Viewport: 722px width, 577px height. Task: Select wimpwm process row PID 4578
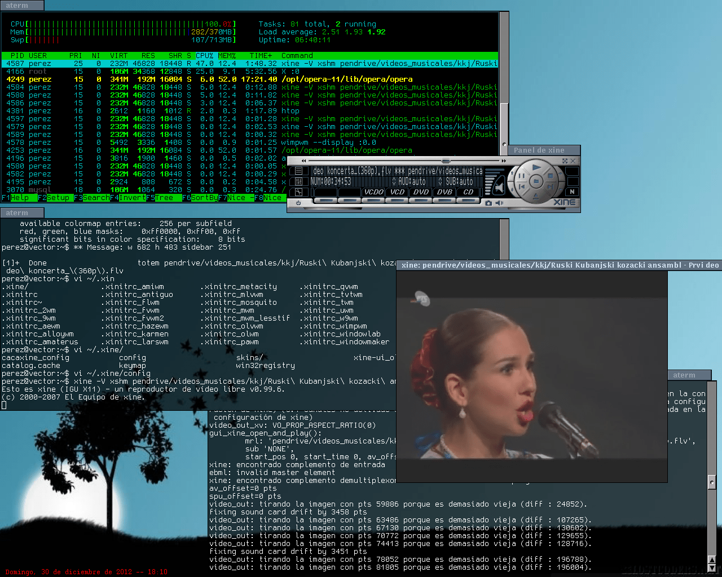[250, 143]
